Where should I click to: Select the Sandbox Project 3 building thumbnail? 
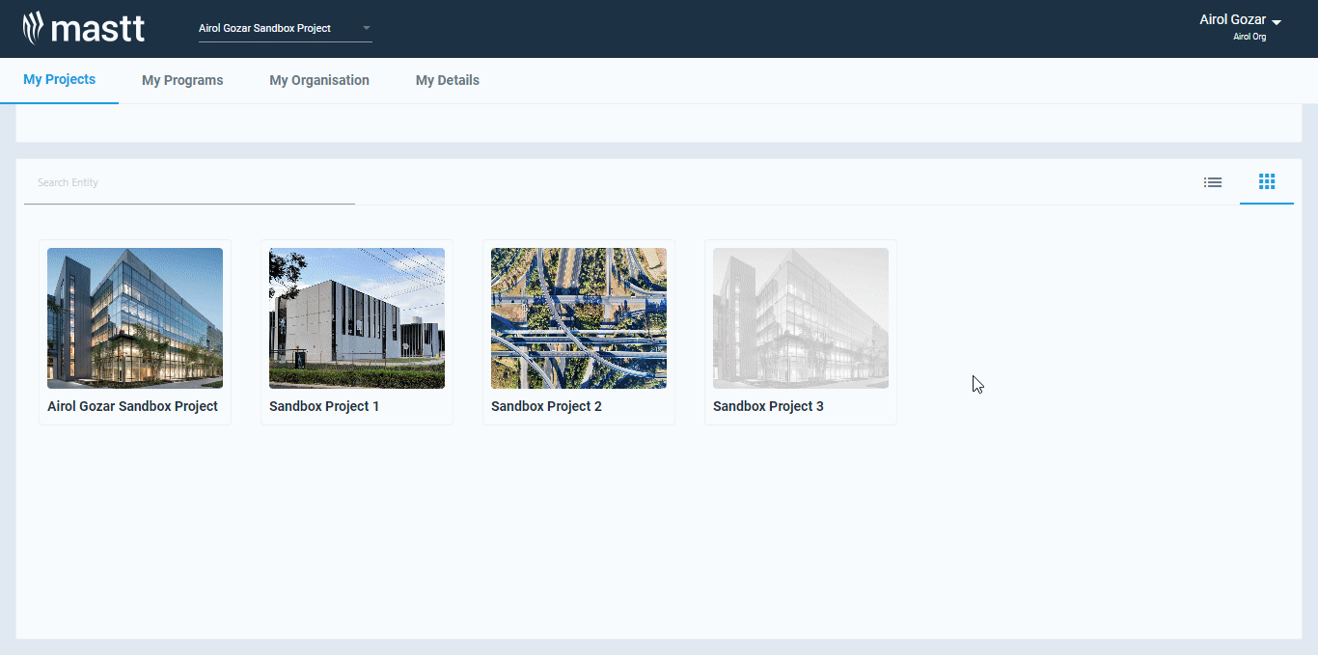800,318
